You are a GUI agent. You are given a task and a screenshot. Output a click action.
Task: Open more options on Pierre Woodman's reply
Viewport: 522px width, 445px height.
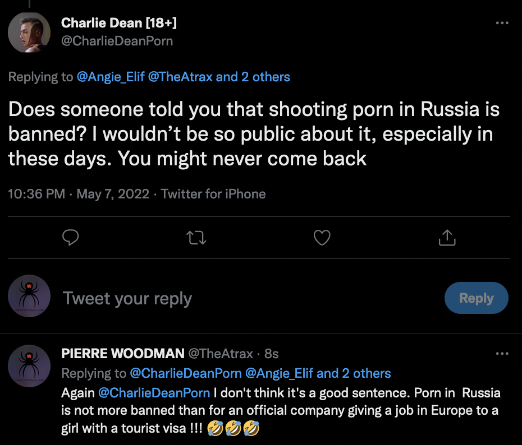[502, 354]
